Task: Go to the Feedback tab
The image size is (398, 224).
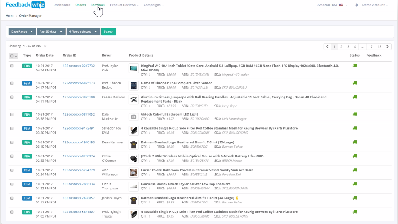Action: [98, 5]
